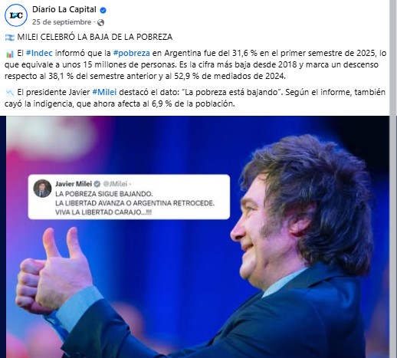Click the Argentina flag emoji before MILEI CELEBRÓ
The height and width of the screenshot is (358, 397).
10,38
